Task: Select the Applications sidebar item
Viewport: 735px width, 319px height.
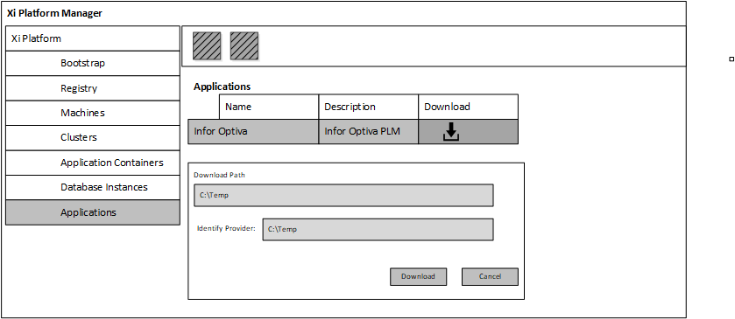Action: click(x=92, y=212)
